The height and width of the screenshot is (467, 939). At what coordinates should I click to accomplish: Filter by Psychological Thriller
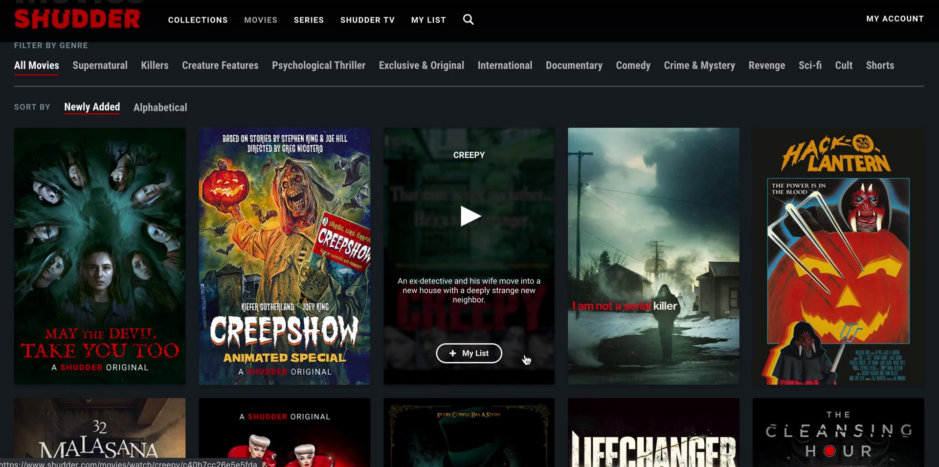(x=318, y=65)
